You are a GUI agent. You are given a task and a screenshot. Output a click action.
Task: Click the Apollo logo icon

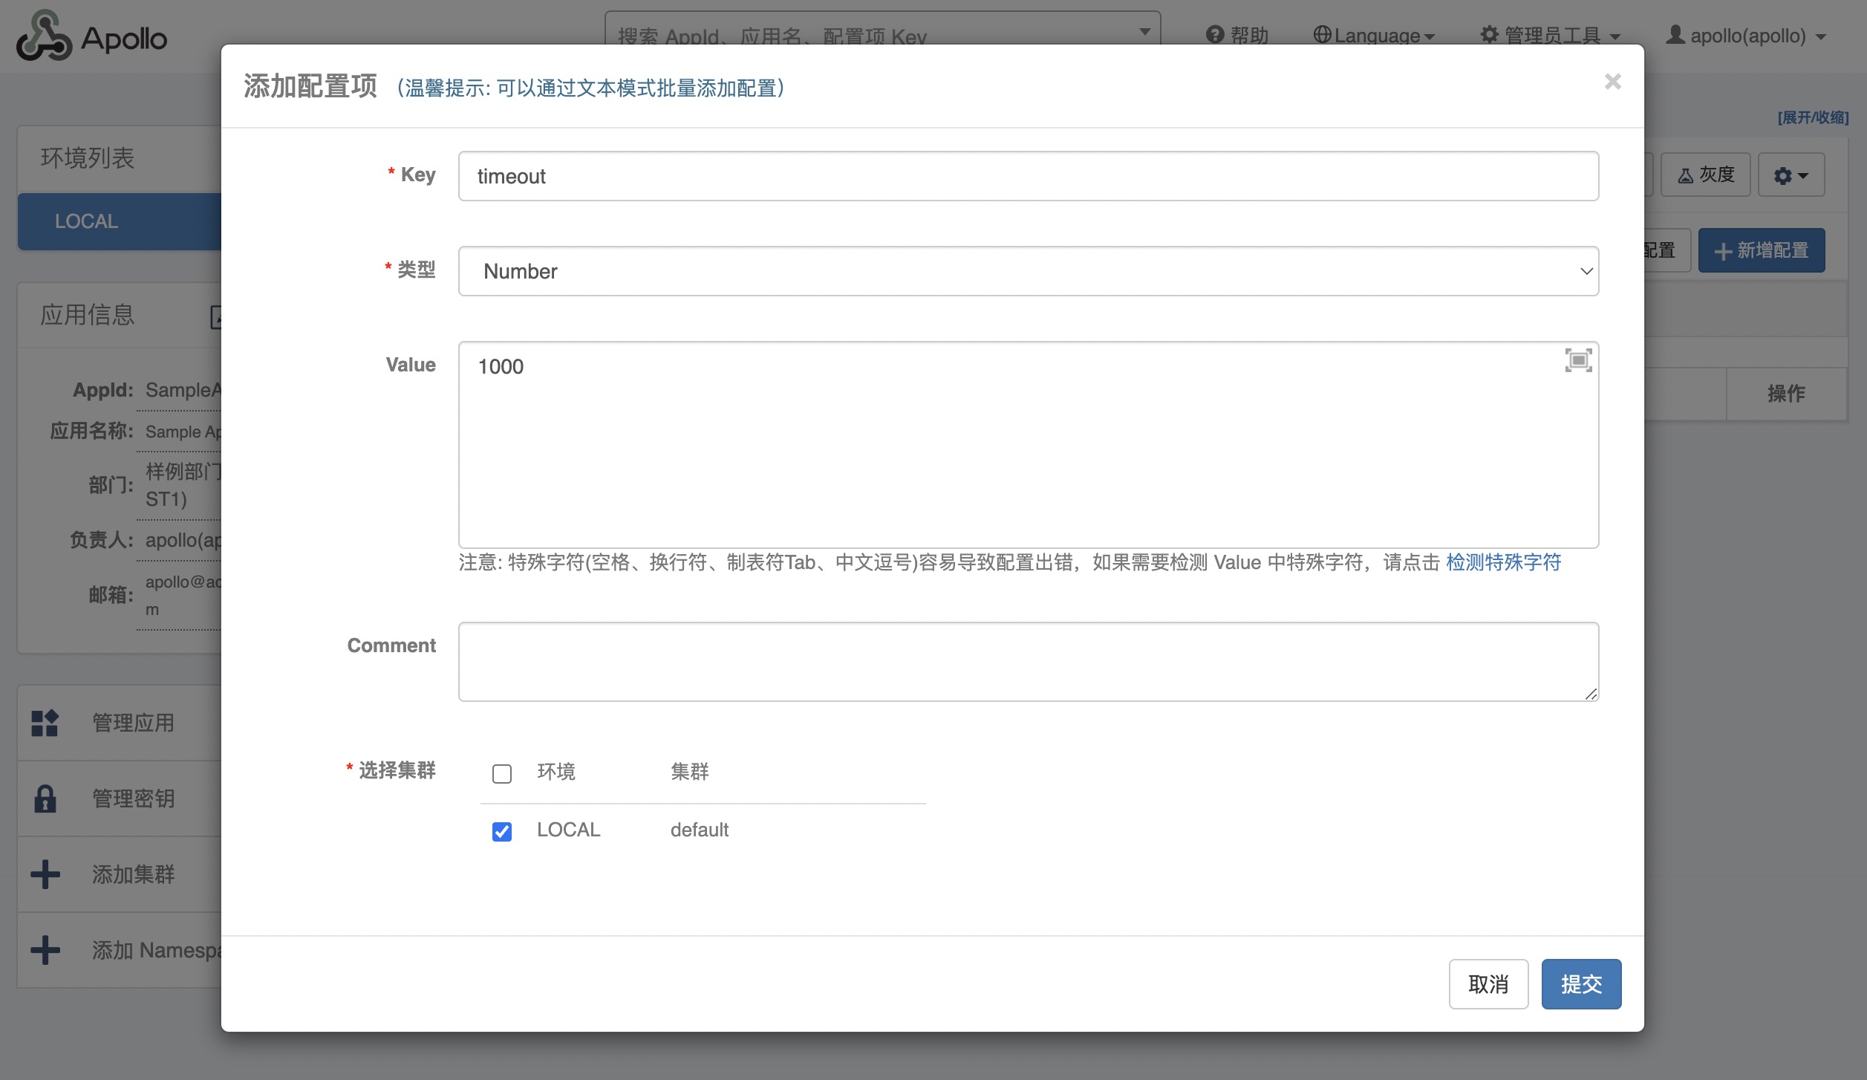click(44, 35)
